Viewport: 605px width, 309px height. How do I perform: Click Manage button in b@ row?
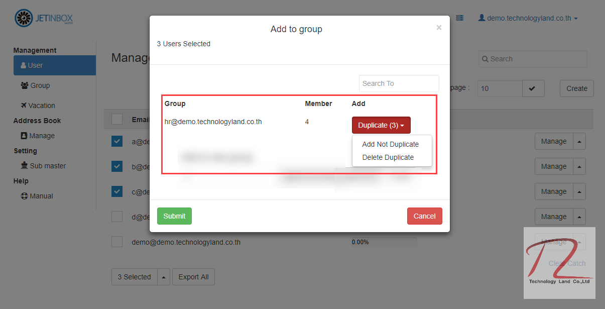coord(554,166)
